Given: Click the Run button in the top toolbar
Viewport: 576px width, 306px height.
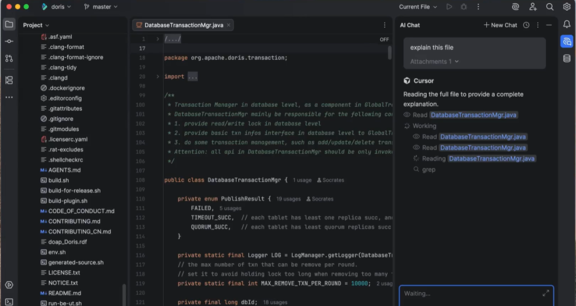Looking at the screenshot, I should pos(449,6).
